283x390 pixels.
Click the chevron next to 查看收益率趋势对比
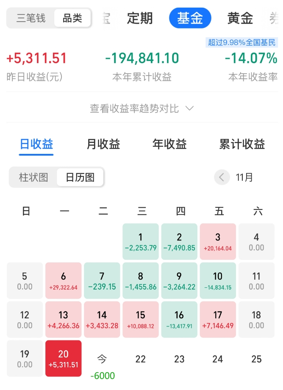tap(189, 109)
